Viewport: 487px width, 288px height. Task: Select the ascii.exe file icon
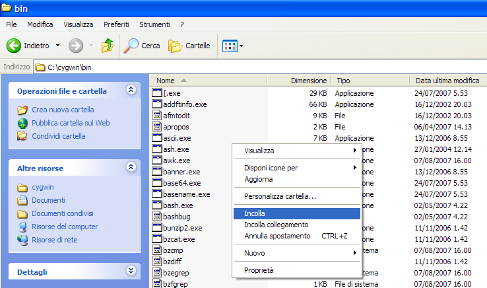pos(157,137)
